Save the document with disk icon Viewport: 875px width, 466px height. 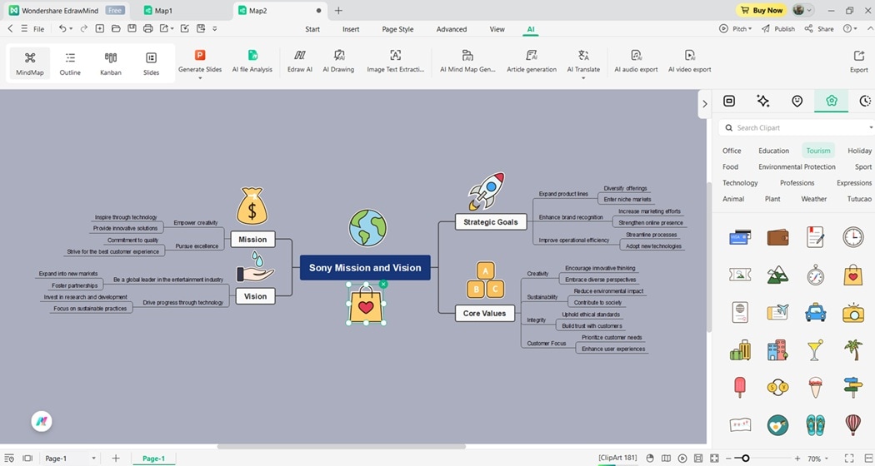(132, 28)
